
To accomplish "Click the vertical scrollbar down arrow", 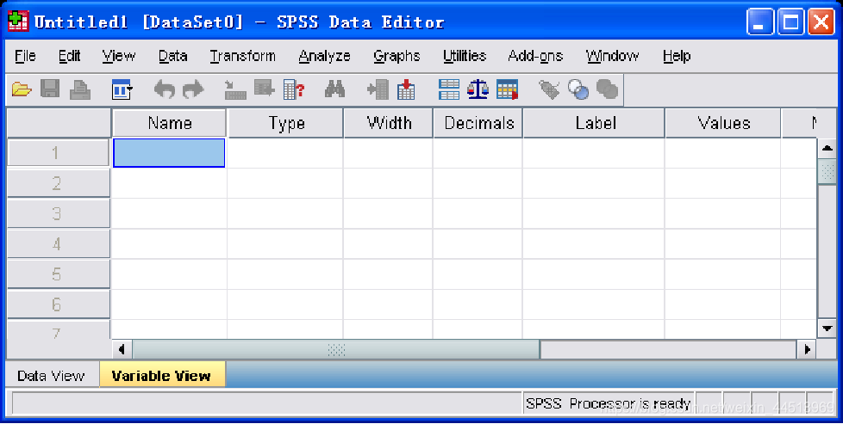I will pos(827,328).
